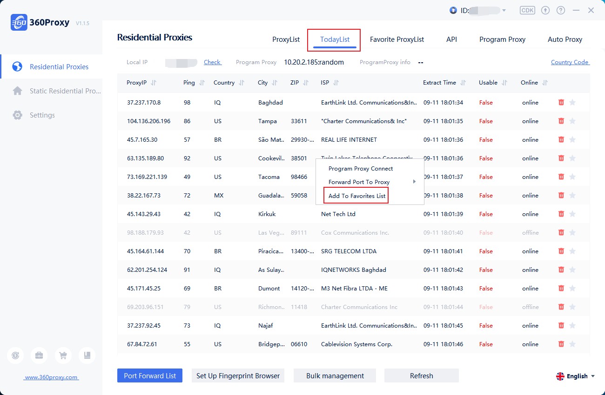Click the target icon in sidebar footer
Viewport: 605px width, 395px height.
[15, 355]
